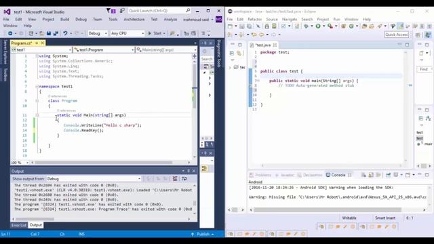
Task: Open the test1.Program type dropdown
Action: 104,49
